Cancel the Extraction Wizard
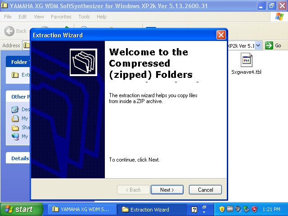 pyautogui.click(x=205, y=190)
